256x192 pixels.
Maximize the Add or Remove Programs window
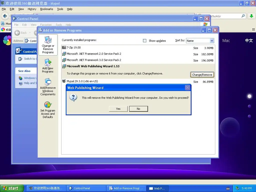click(209, 30)
